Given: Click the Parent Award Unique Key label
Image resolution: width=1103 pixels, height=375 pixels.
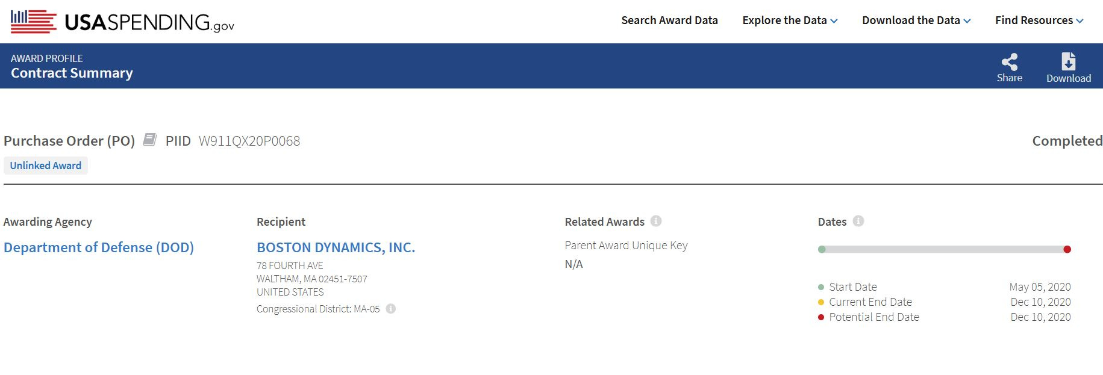Looking at the screenshot, I should point(626,246).
